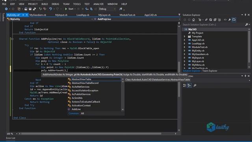252x142 pixels.
Task: Select MyLayer.vb in Solution Explorer
Action: coord(198,62)
